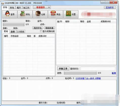Click the 检查 link

click(114, 73)
